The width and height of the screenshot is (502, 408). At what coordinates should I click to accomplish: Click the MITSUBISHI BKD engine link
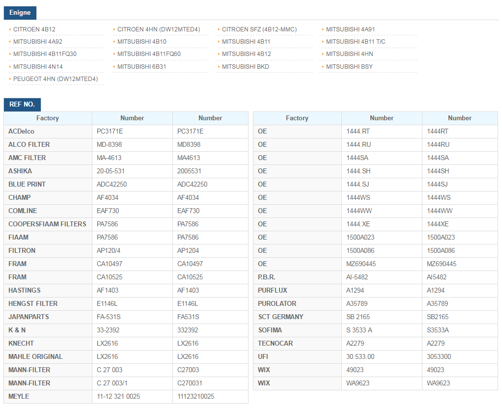(245, 67)
